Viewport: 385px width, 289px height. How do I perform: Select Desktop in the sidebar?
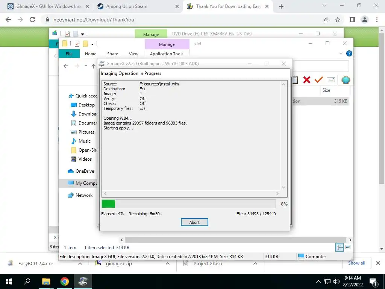coord(83,105)
